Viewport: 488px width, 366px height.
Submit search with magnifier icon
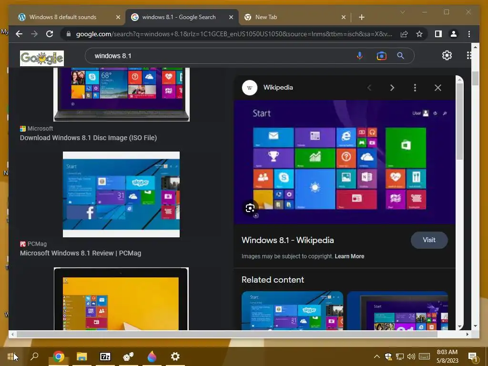400,56
